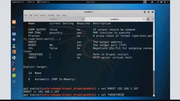Open the Edit menu

tap(31, 15)
